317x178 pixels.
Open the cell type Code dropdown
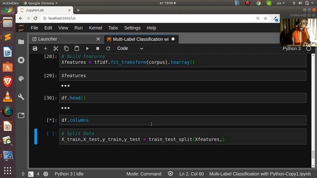point(130,48)
